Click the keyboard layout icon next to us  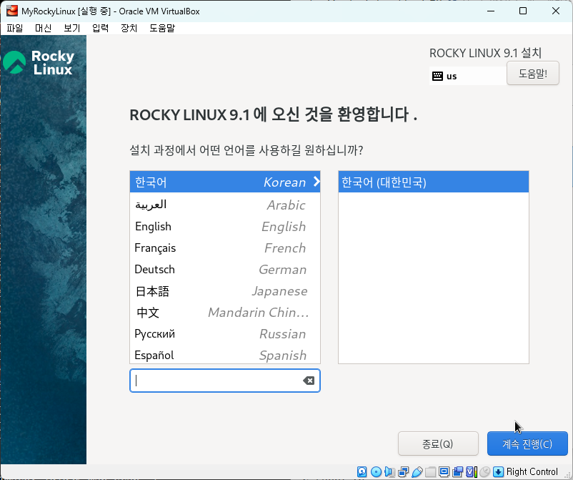437,76
